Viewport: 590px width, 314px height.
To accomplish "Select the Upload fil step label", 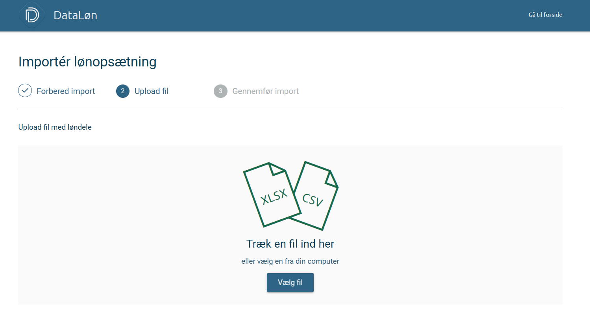I will (x=152, y=91).
